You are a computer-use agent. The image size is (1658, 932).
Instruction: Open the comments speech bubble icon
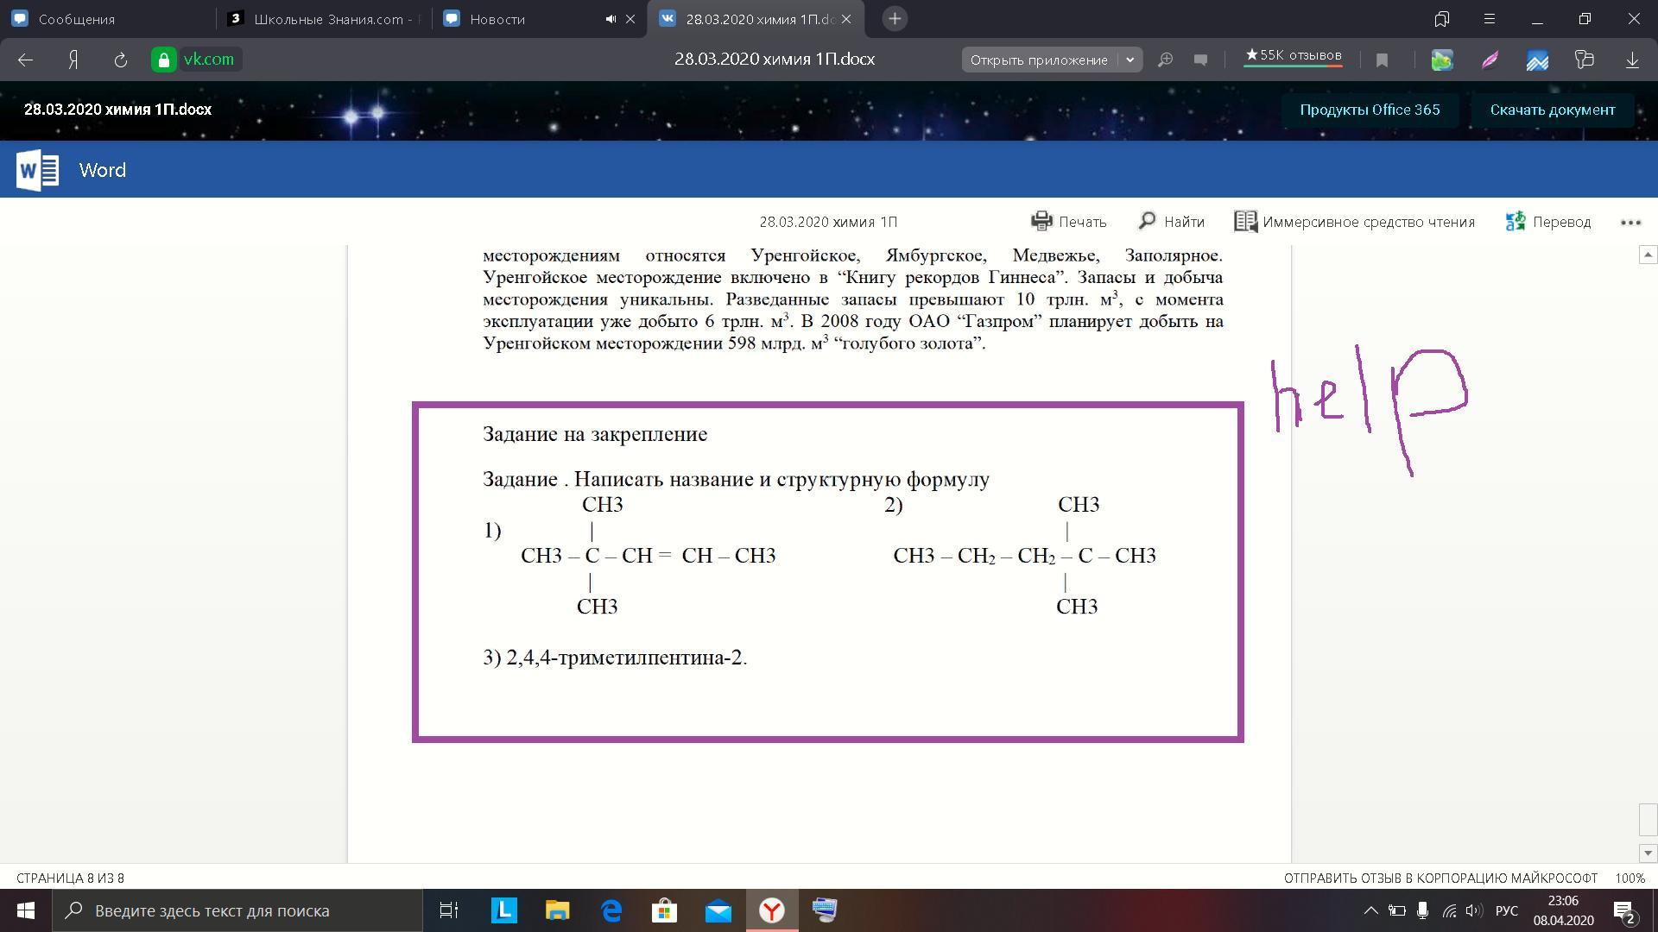(1200, 60)
